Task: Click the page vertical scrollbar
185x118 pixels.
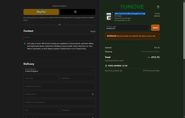Action: 184,31
